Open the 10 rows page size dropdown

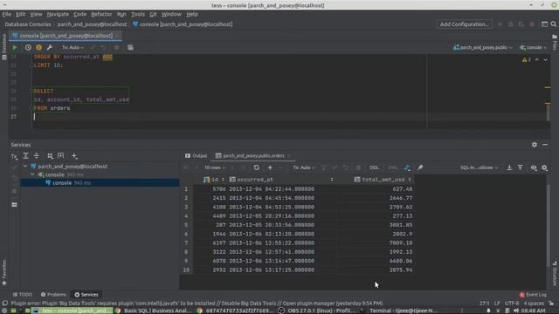[x=215, y=167]
